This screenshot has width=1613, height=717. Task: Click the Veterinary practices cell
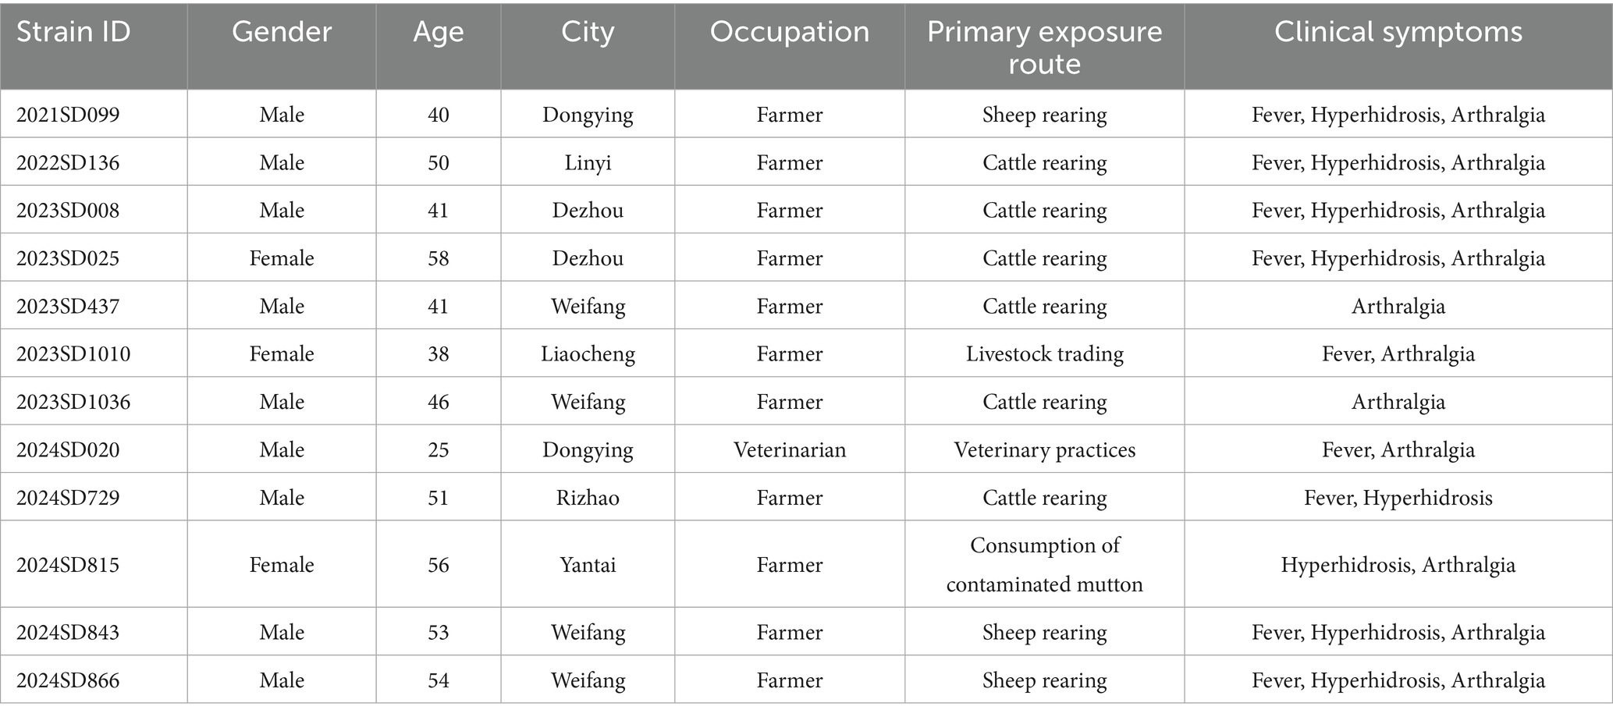click(x=1044, y=450)
